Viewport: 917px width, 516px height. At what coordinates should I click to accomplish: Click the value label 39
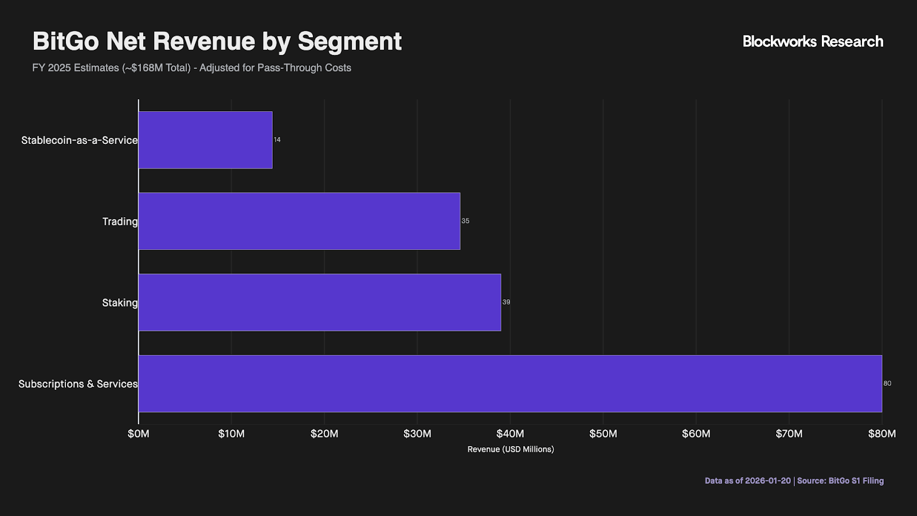[506, 302]
